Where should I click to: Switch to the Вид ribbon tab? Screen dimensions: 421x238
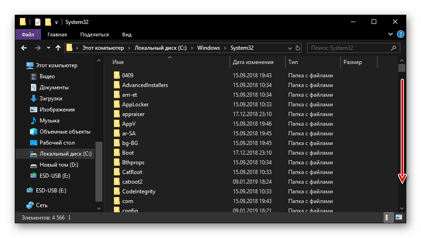pyautogui.click(x=127, y=35)
